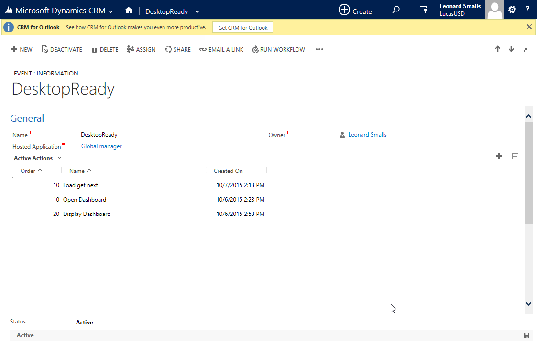
Task: Go to previous record with the up arrow
Action: coord(498,49)
